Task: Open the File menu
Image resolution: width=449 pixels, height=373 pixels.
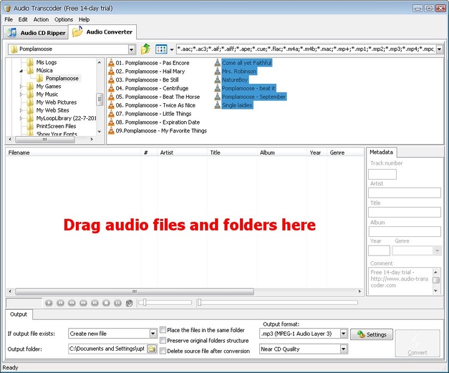Action: click(9, 19)
